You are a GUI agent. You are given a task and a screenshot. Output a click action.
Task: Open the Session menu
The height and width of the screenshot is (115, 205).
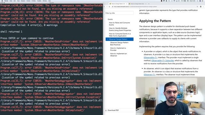point(23,1)
